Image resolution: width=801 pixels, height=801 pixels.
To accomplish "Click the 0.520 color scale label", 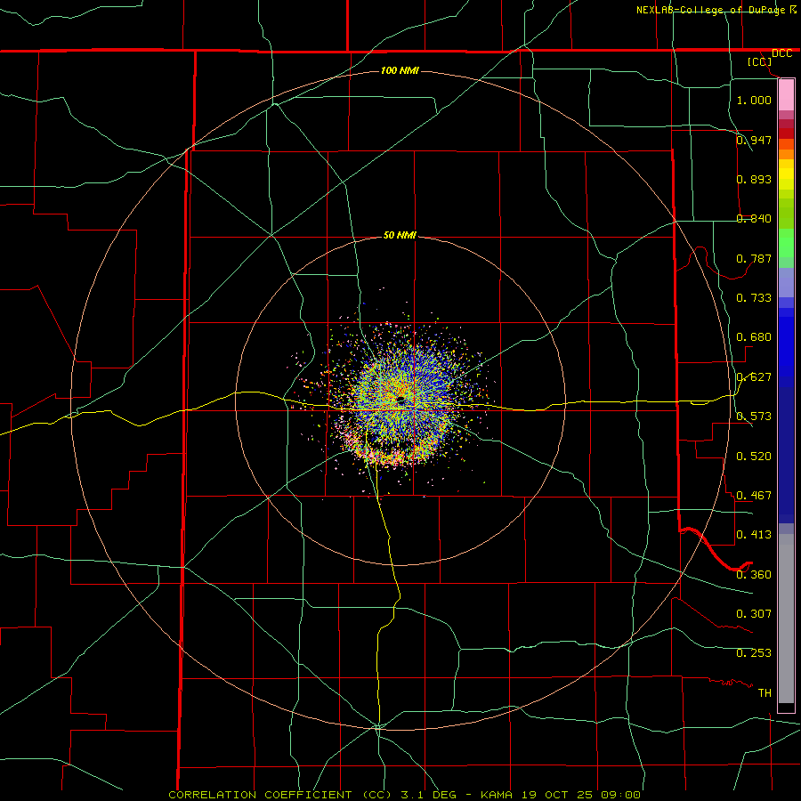I will [754, 456].
